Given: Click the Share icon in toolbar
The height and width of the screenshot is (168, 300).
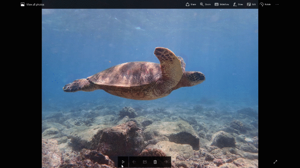Looking at the screenshot, I should coord(187,4).
